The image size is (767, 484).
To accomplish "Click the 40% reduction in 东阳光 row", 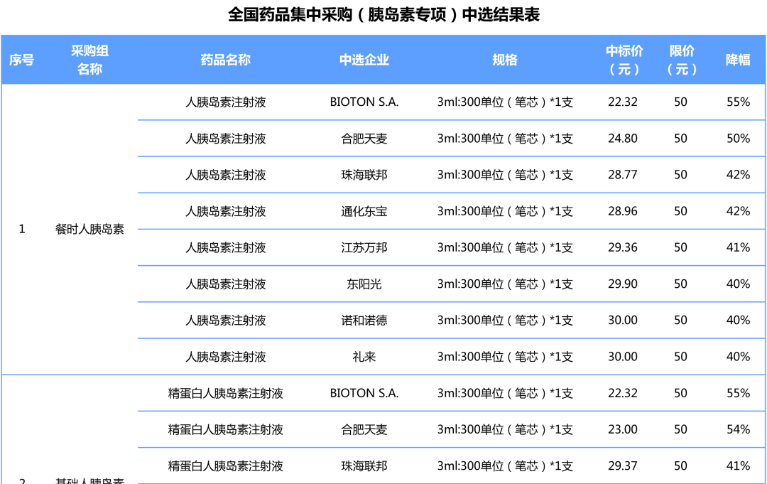I will pyautogui.click(x=738, y=284).
